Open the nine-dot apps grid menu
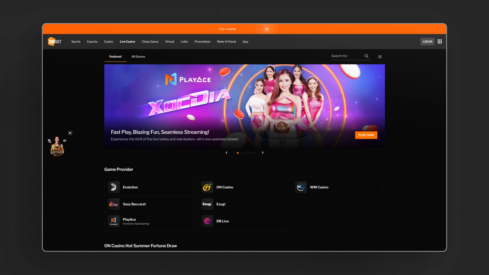 (440, 42)
